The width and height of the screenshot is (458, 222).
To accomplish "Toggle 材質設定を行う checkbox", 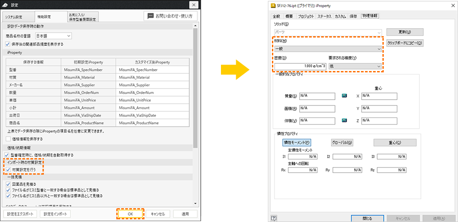I will click(x=8, y=169).
